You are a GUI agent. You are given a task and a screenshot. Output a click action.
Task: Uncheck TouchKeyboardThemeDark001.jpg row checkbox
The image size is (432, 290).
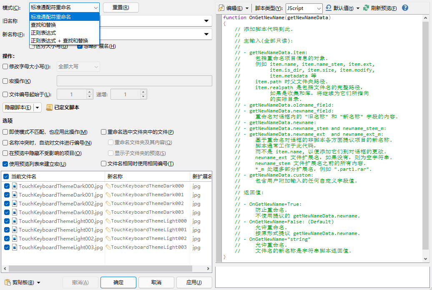7,195
